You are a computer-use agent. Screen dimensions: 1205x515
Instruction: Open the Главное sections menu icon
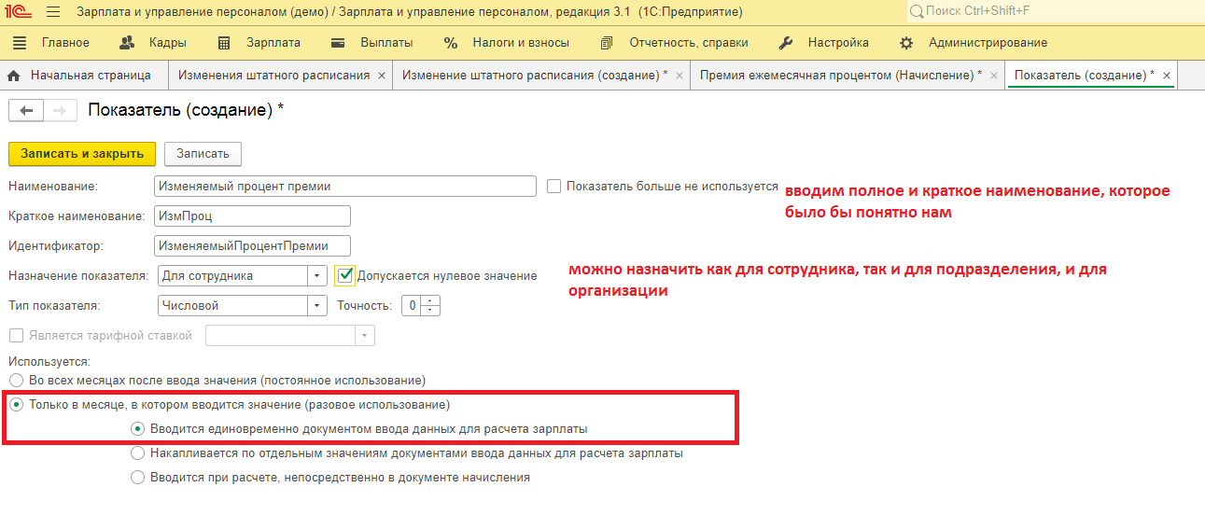(x=20, y=43)
